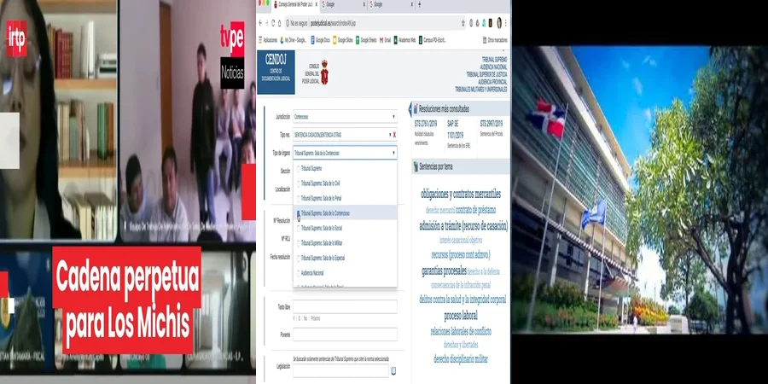The image size is (768, 384).
Task: Go back with the browser back arrow
Action: (260, 23)
